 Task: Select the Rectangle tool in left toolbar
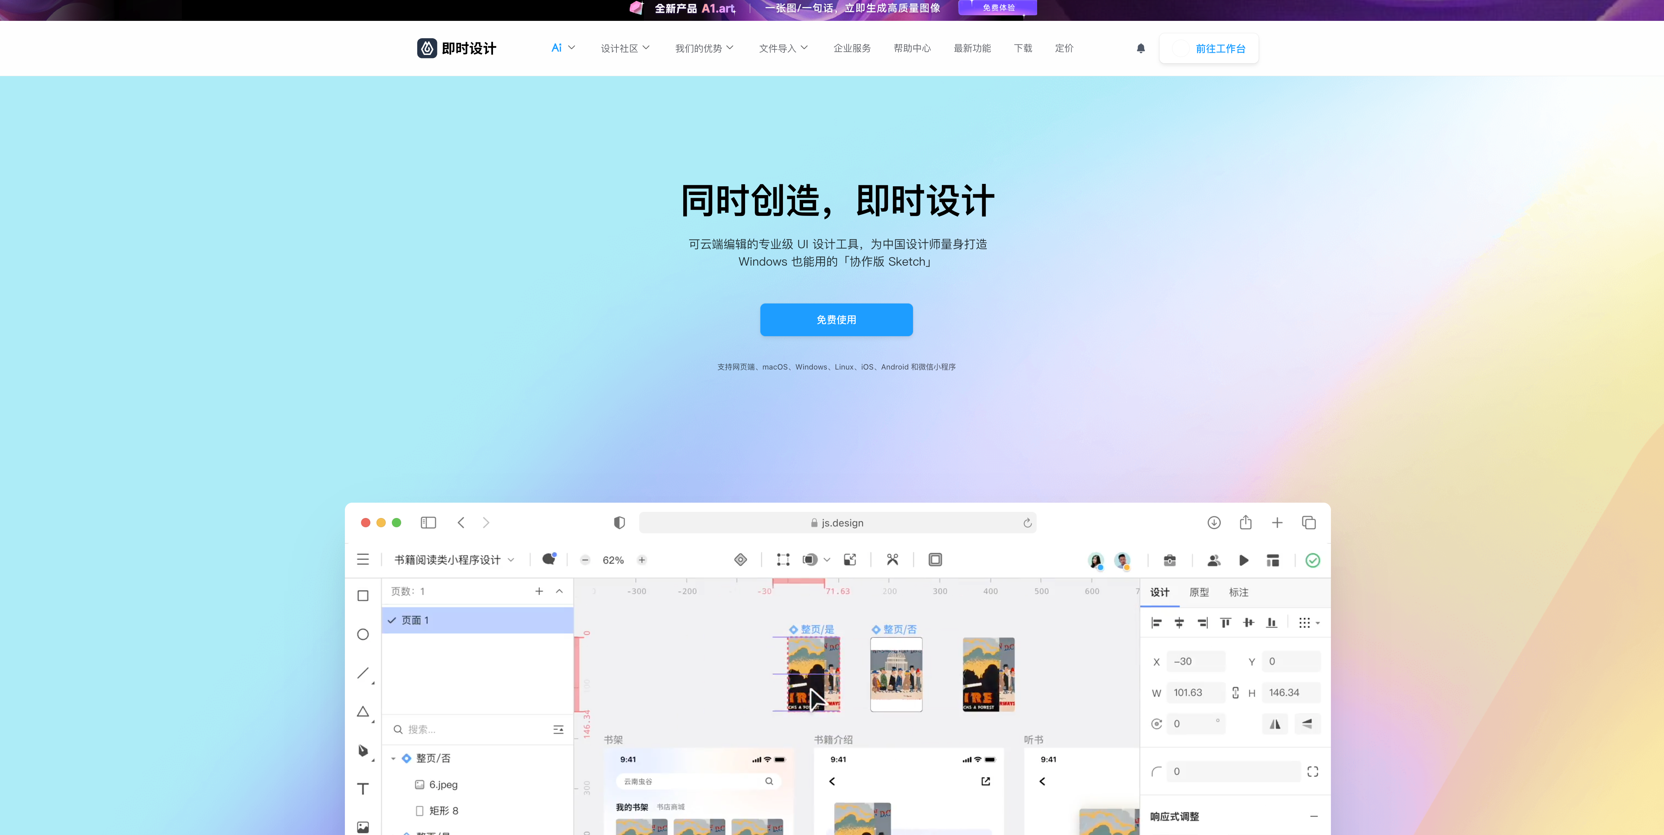point(363,595)
